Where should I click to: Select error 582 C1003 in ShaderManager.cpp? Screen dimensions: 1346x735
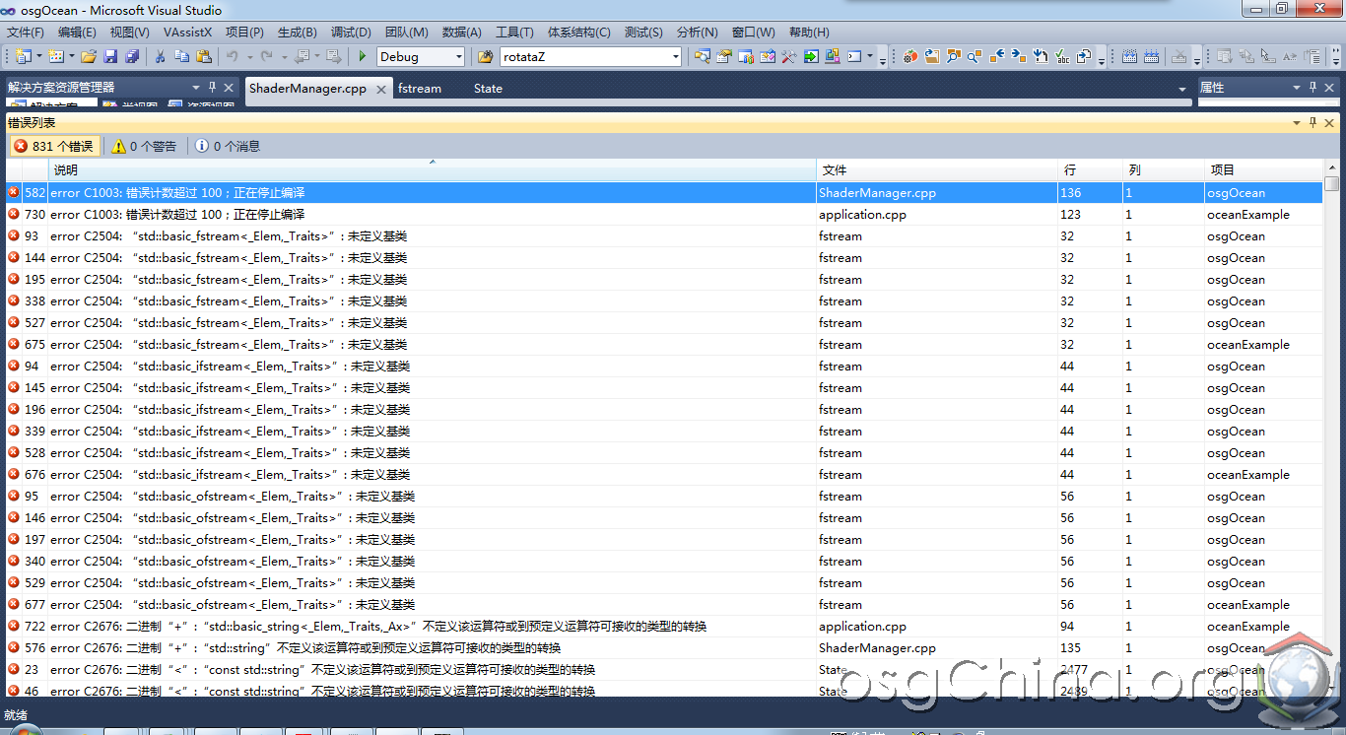pyautogui.click(x=664, y=192)
